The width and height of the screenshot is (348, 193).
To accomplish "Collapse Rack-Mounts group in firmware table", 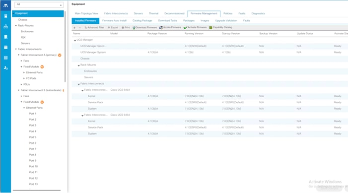I will pyautogui.click(x=78, y=65).
